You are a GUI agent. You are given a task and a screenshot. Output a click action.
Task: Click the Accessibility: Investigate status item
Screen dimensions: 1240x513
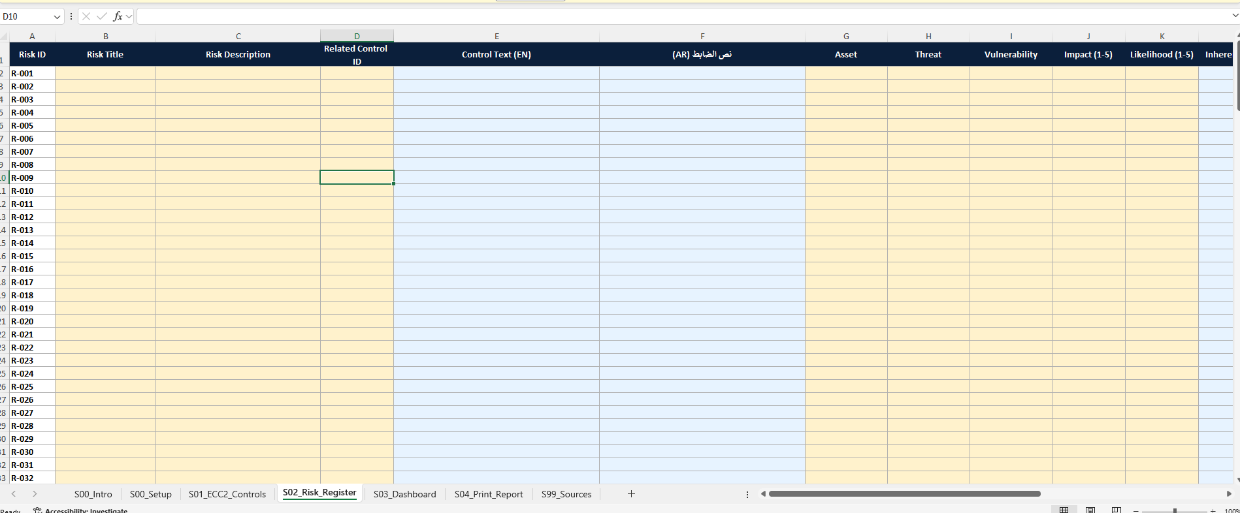point(81,510)
